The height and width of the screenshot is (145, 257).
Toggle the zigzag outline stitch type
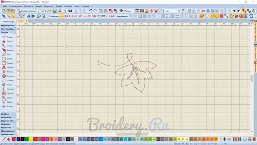(x=85, y=16)
